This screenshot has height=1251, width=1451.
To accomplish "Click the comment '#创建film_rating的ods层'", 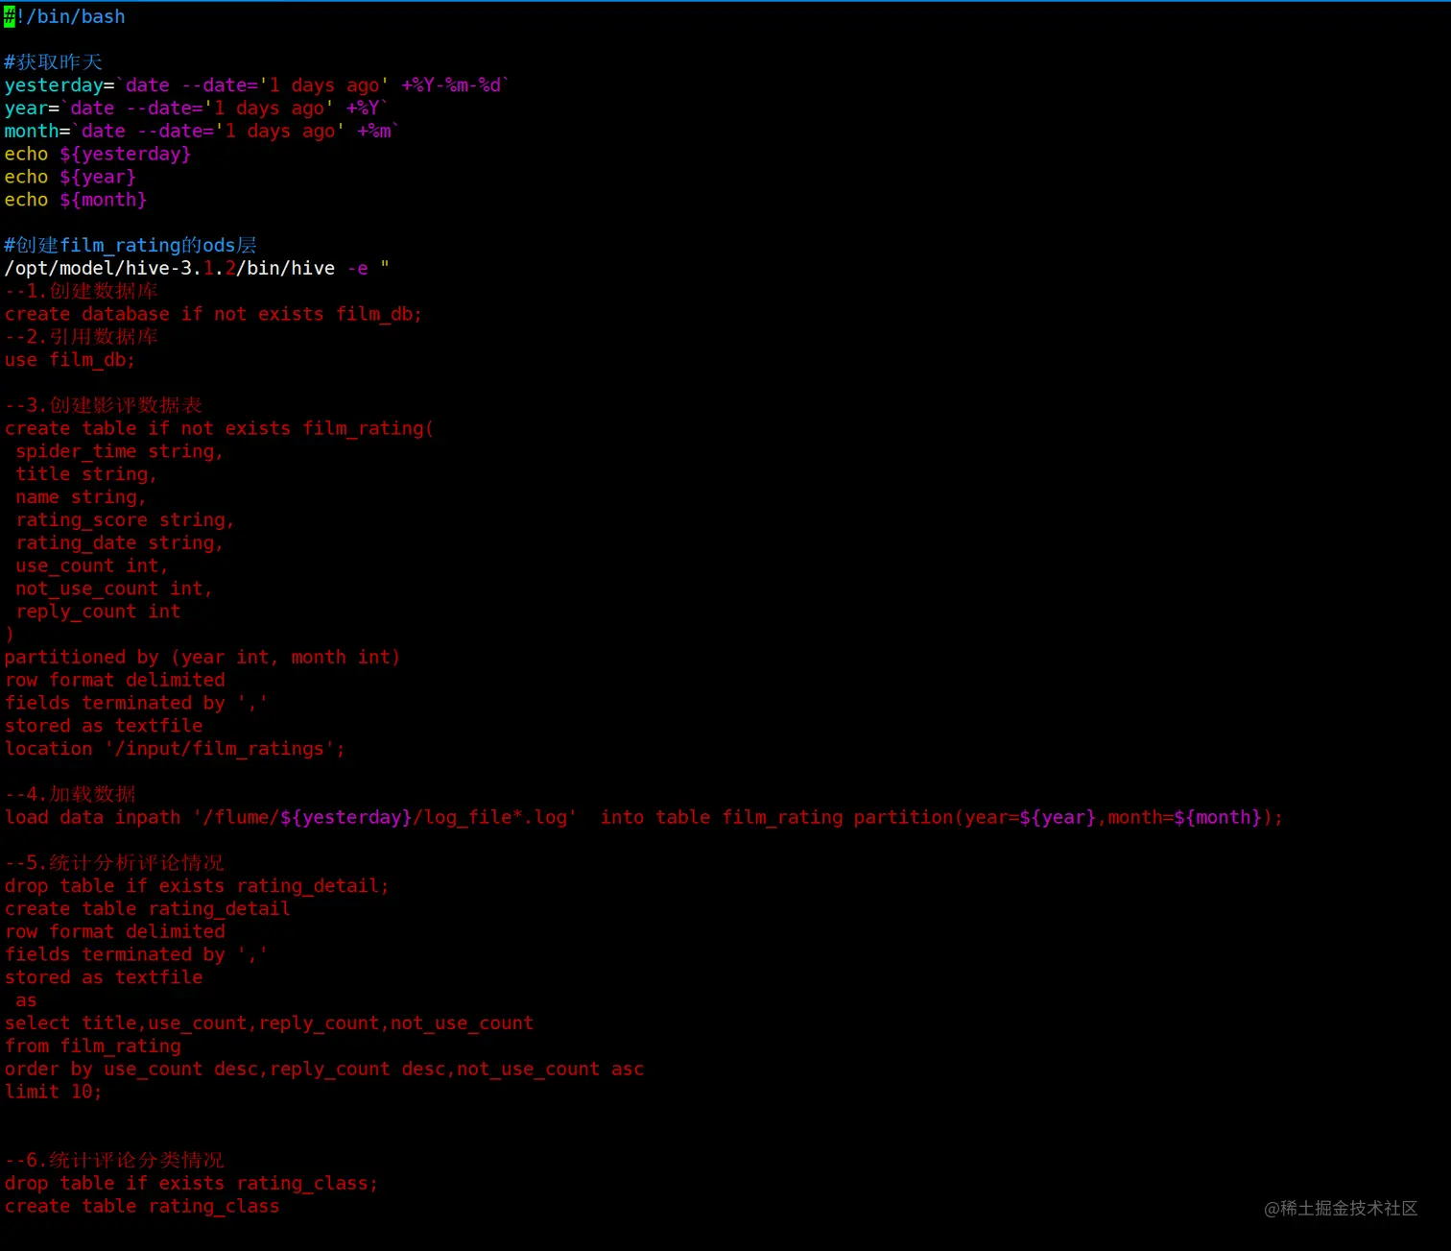I will pyautogui.click(x=131, y=246).
